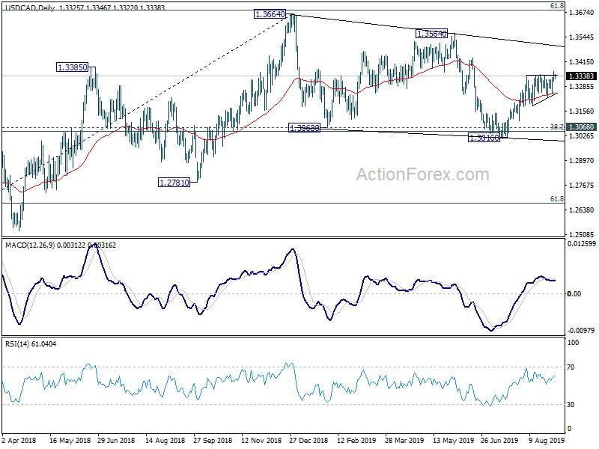The image size is (599, 449).
Task: Click the MACD scale value 0.012599
Action: pos(582,244)
